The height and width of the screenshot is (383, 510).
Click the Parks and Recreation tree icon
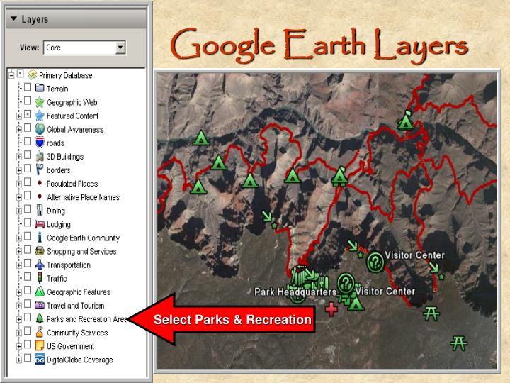[40, 318]
